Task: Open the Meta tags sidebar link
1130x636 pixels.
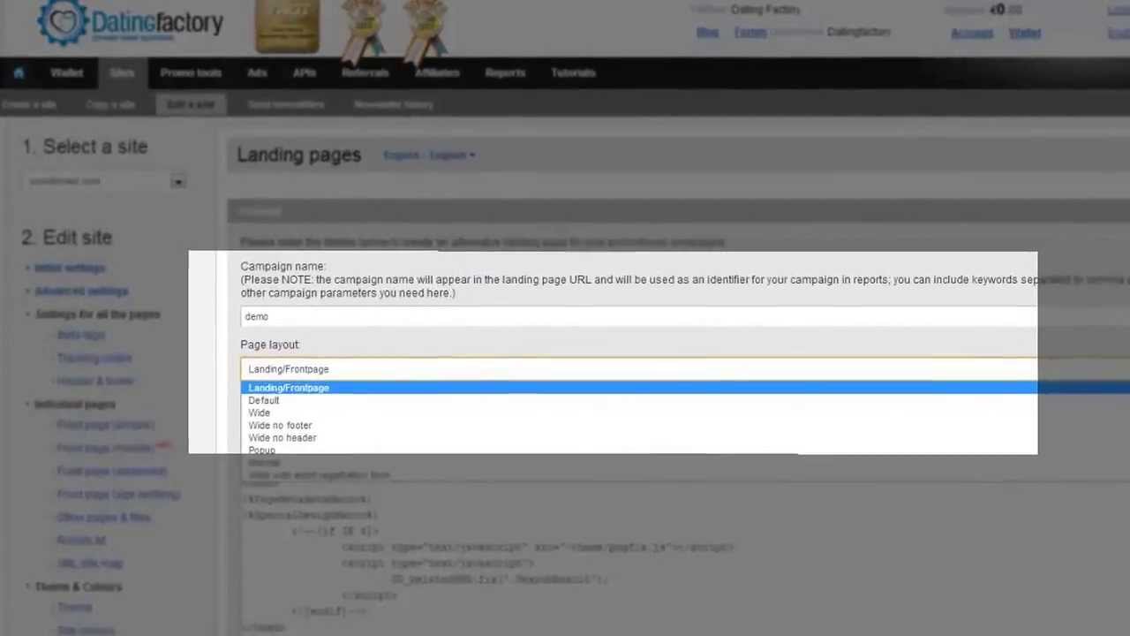Action: click(x=80, y=335)
